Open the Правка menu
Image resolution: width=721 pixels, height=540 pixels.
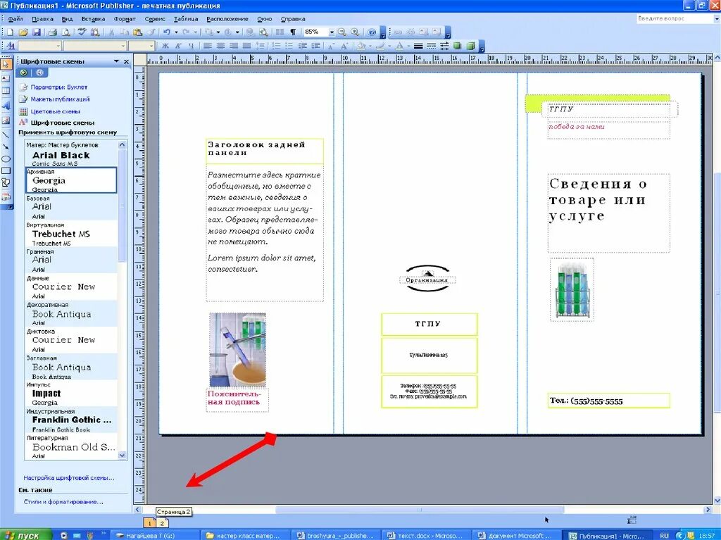coord(42,19)
